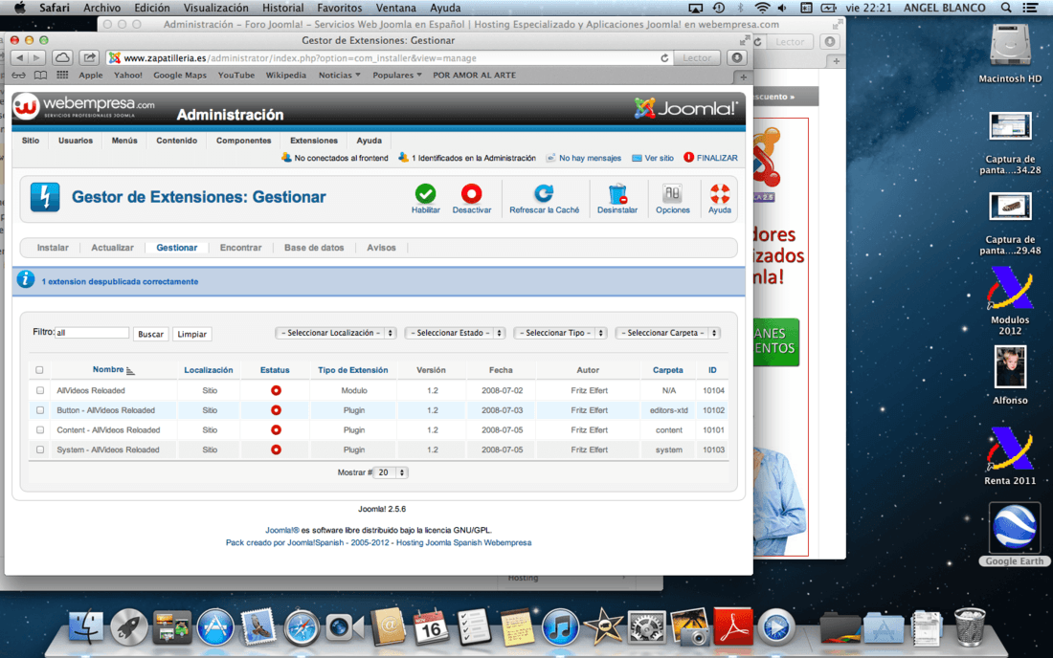Click Safari back navigation arrow
Viewport: 1053px width, 658px height.
[x=20, y=57]
